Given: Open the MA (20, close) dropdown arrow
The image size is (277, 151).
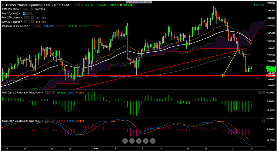Looking at the screenshot, I should point(20,13).
